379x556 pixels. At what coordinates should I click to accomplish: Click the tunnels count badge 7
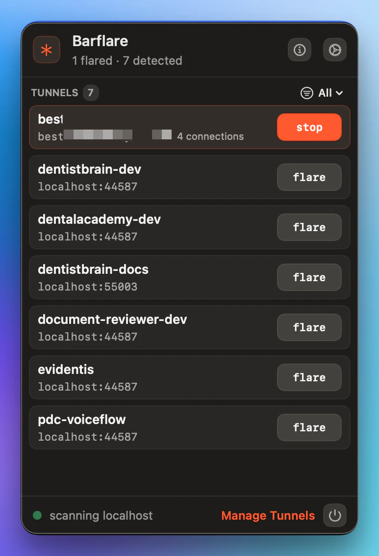coord(91,93)
